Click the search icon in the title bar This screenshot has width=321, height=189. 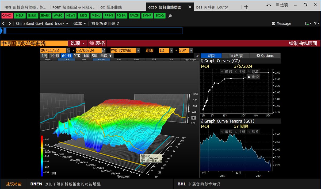pos(269,5)
